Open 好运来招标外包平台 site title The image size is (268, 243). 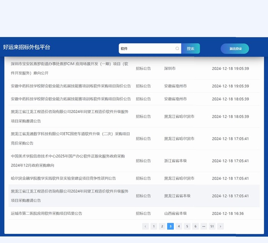pyautogui.click(x=27, y=47)
